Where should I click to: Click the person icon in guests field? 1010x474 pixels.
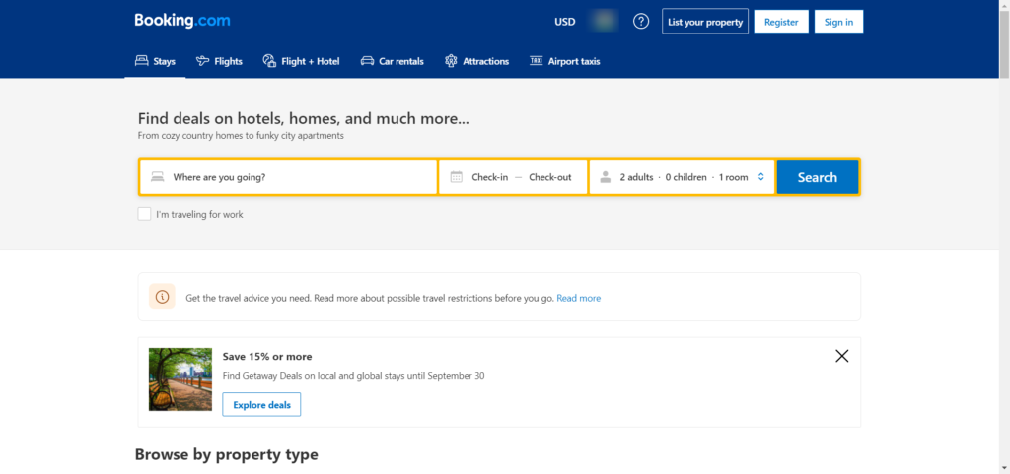606,177
